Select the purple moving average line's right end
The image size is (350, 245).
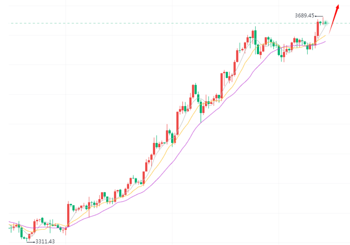325,41
